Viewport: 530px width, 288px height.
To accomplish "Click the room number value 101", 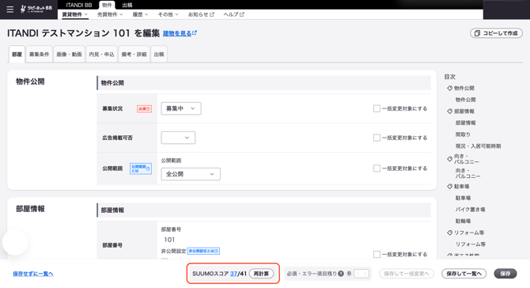I will coord(169,240).
